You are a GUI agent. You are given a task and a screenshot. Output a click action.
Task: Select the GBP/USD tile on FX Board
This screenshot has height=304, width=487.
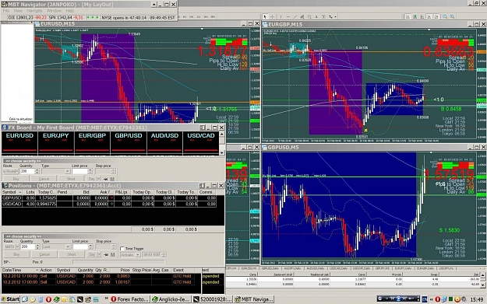click(129, 143)
